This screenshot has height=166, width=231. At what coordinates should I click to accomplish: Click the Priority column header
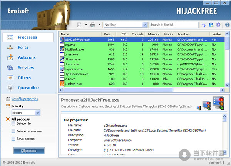click(168, 34)
